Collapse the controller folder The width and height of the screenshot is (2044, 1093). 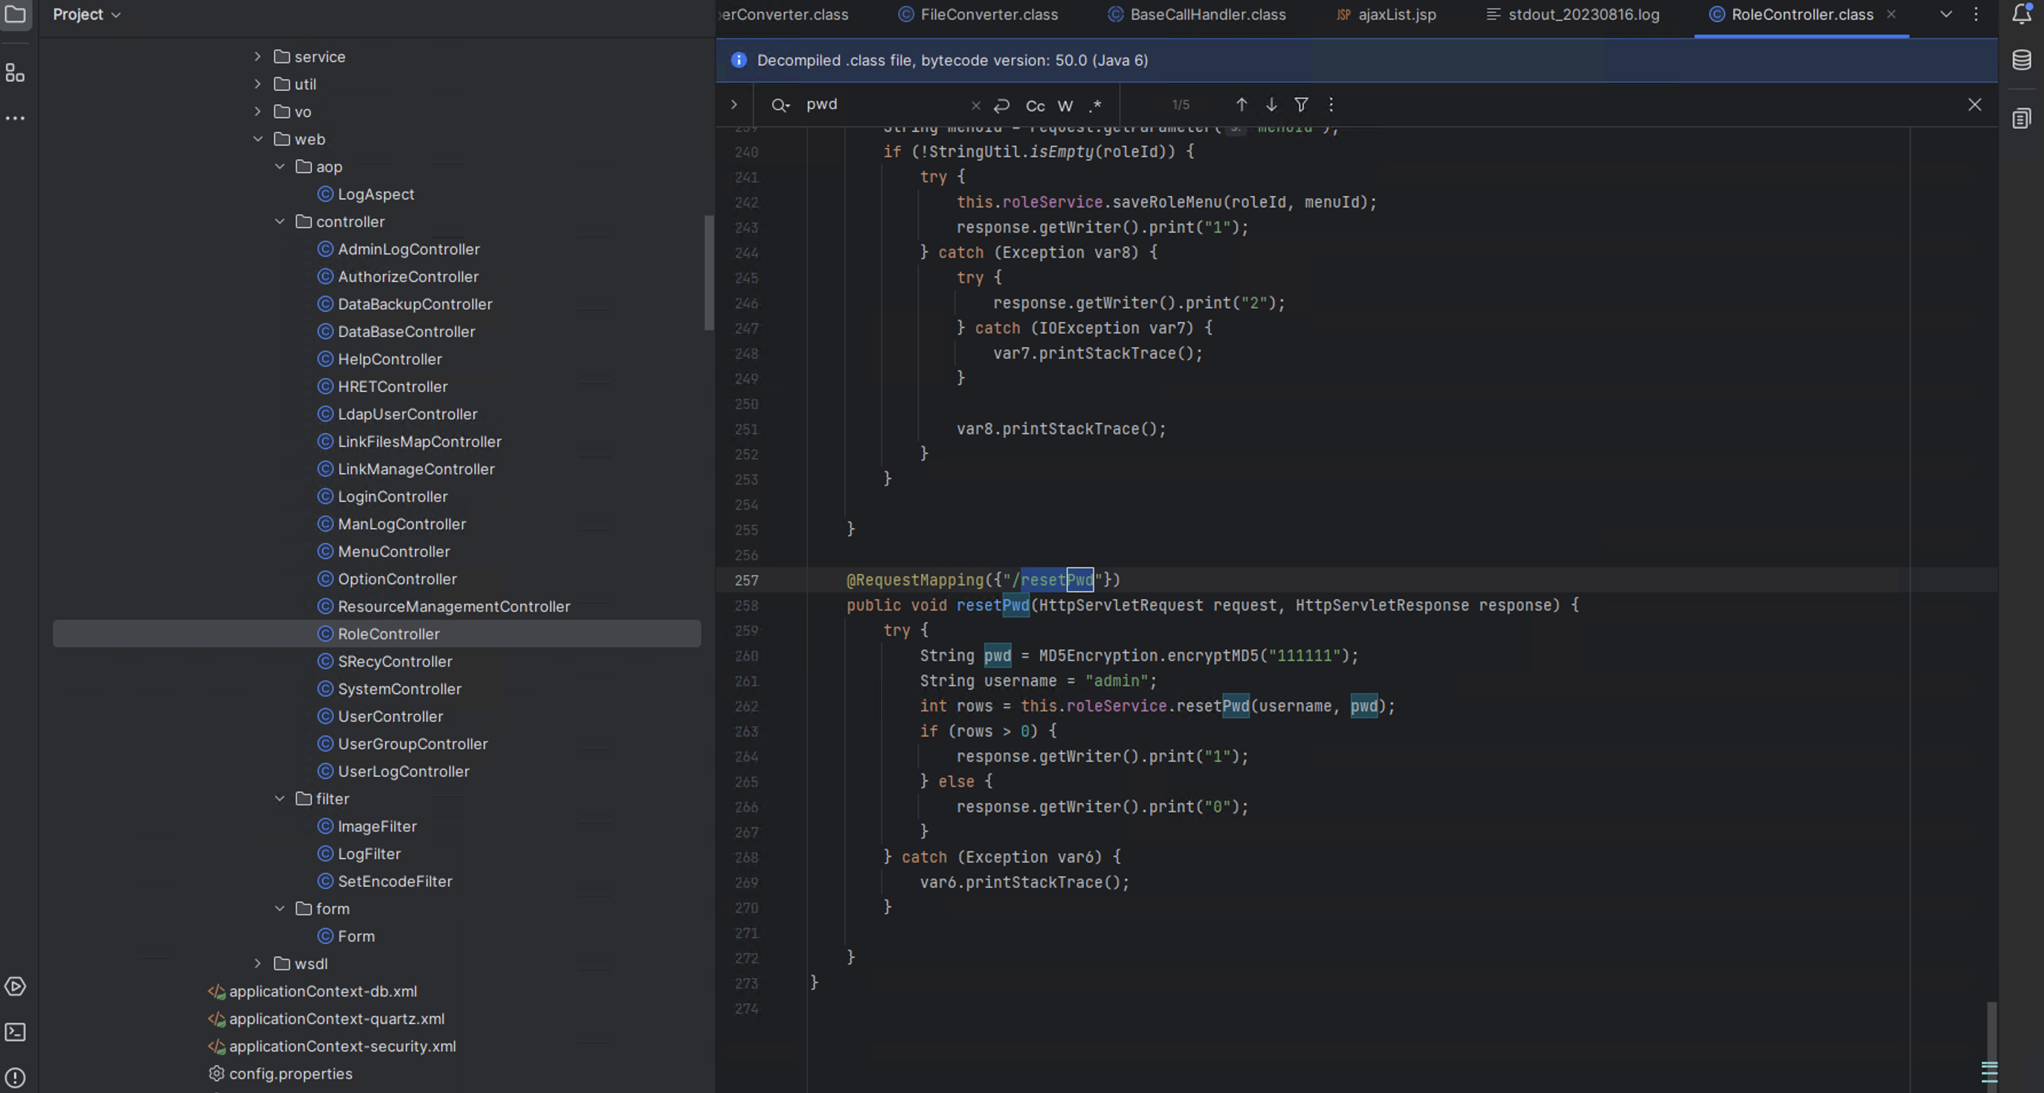click(280, 221)
